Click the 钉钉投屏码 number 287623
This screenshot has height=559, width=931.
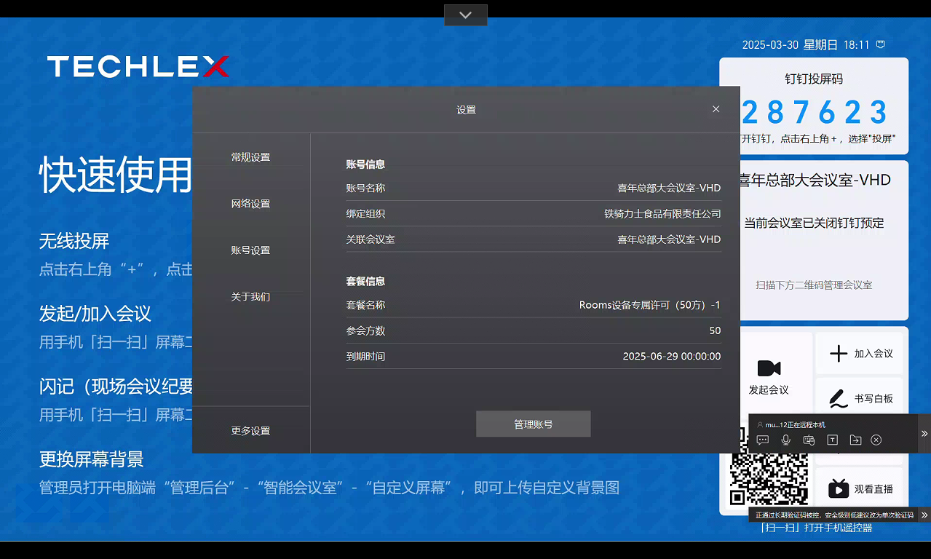(815, 113)
